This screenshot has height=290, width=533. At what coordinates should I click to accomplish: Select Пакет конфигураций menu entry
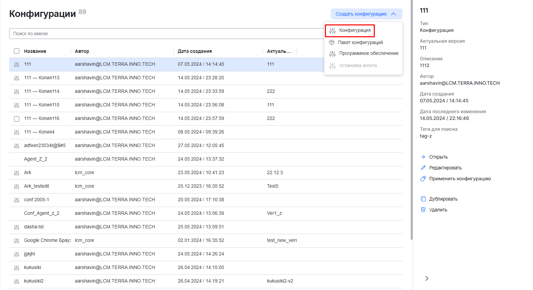point(360,42)
